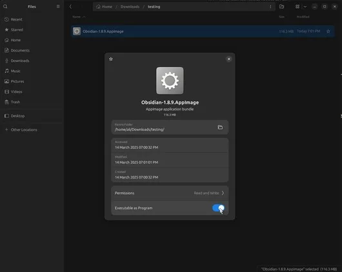Open parent folder via folder icon
Viewport: 342px width, 272px height.
point(220,127)
